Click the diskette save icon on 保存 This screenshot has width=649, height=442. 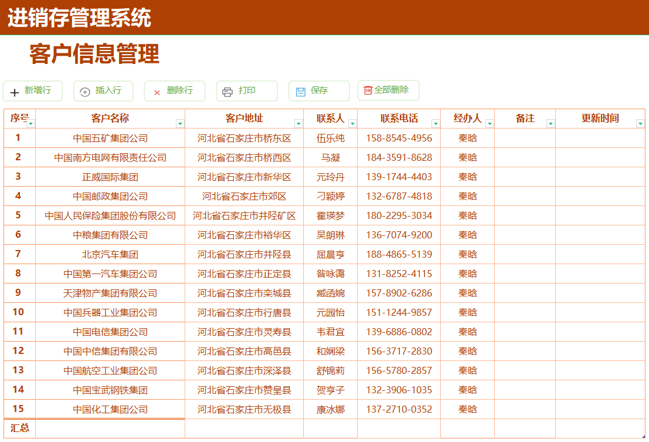coord(301,90)
